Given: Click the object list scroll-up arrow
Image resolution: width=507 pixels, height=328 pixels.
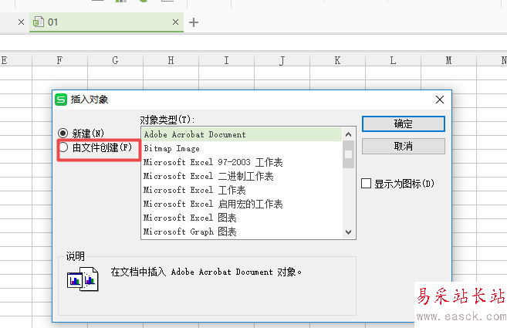Looking at the screenshot, I should [348, 134].
